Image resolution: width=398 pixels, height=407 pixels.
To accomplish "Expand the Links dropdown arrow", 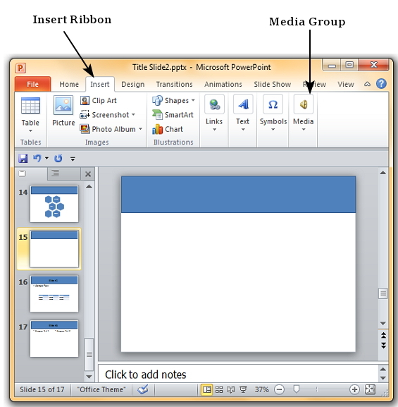I will pos(214,129).
